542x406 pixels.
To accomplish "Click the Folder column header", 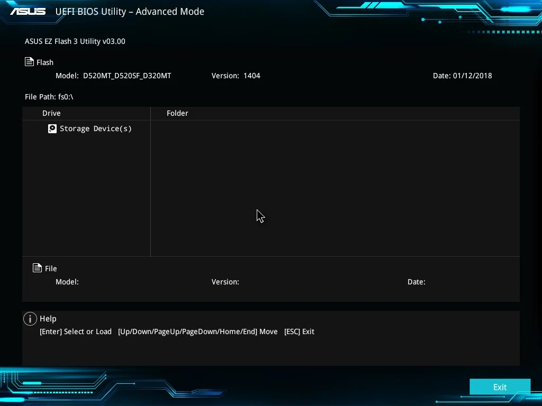I will coord(177,113).
